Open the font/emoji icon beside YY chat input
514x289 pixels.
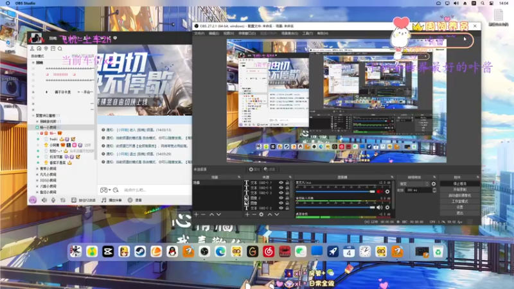pyautogui.click(x=116, y=190)
